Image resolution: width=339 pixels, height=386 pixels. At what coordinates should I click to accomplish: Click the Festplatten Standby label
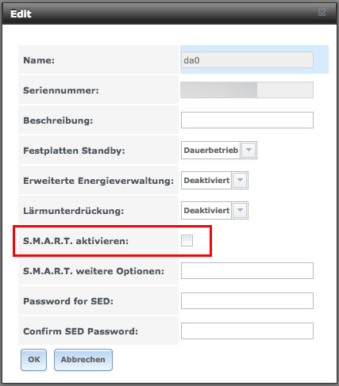[x=74, y=151]
